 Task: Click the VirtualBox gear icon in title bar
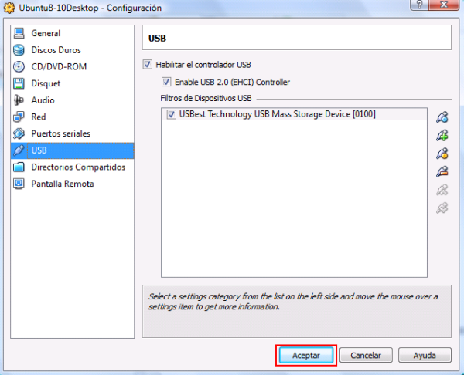point(8,8)
